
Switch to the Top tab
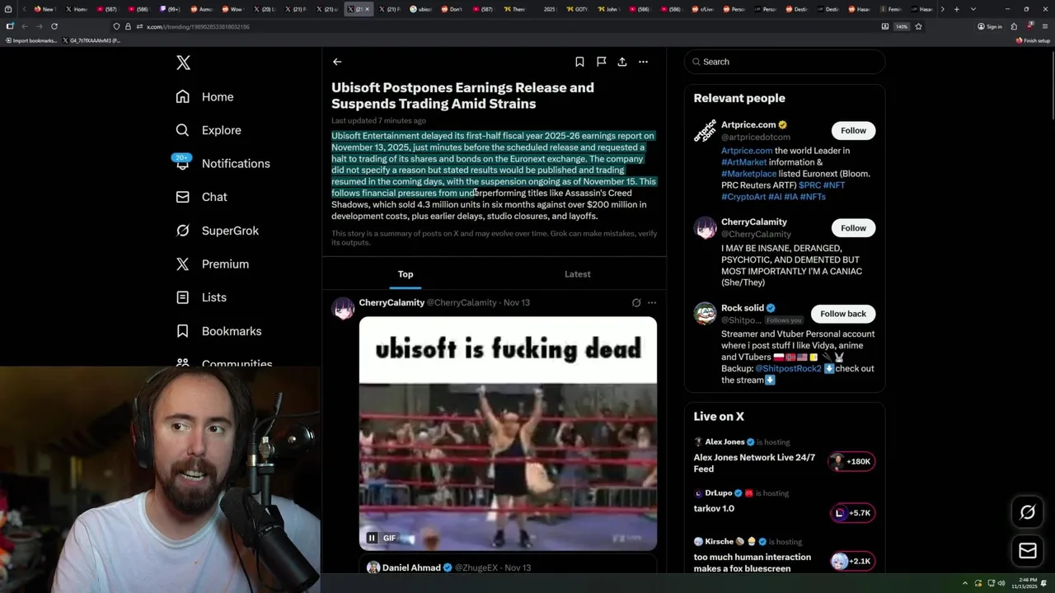pos(406,274)
